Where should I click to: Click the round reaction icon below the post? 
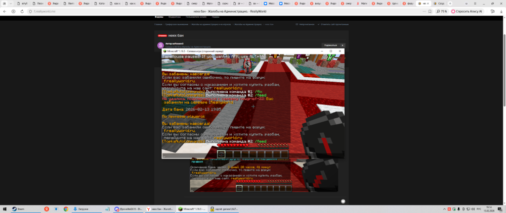tap(343, 201)
